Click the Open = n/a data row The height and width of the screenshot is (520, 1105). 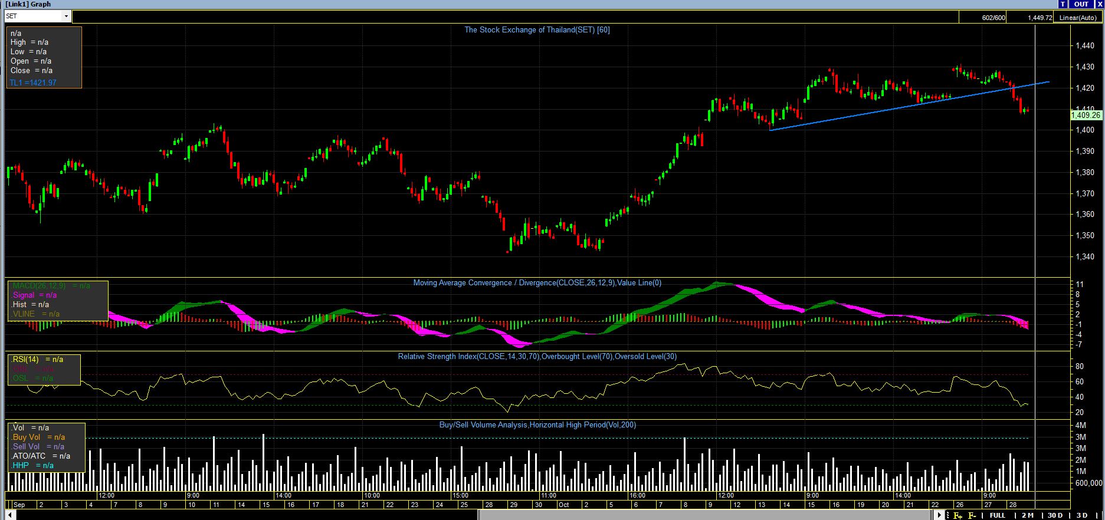pyautogui.click(x=31, y=61)
